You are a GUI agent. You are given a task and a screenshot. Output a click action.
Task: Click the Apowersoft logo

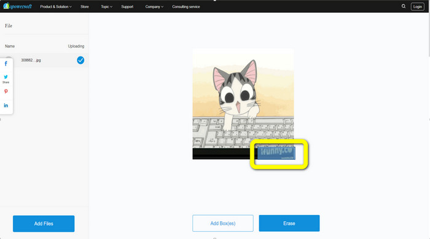(x=18, y=6)
